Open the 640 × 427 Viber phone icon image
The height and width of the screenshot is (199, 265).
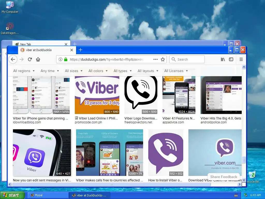[x=42, y=153]
